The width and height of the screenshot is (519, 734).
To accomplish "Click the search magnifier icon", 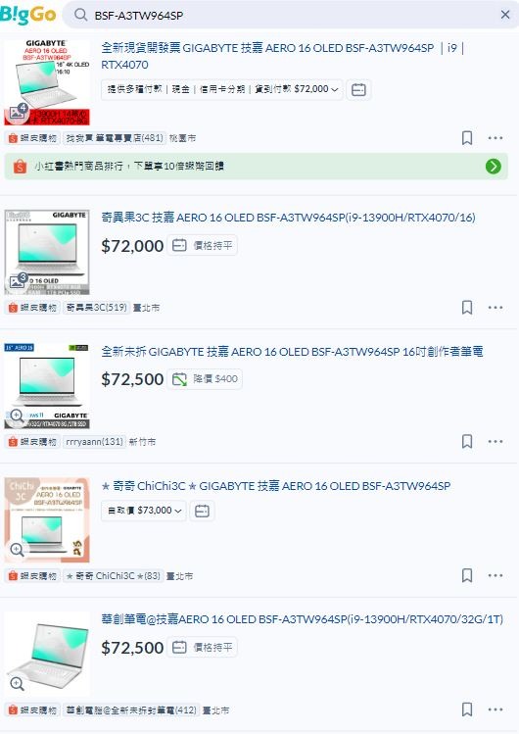I will [81, 15].
